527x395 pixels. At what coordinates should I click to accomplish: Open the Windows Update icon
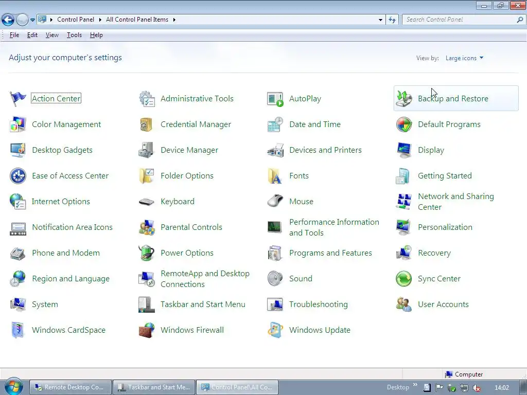(x=275, y=330)
